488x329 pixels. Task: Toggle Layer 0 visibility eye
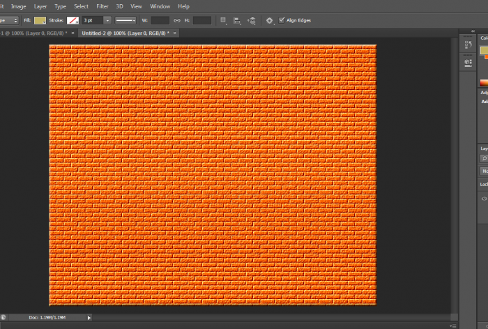485,199
